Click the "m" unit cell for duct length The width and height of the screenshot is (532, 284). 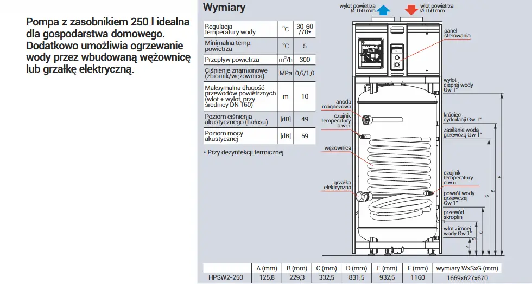click(286, 96)
